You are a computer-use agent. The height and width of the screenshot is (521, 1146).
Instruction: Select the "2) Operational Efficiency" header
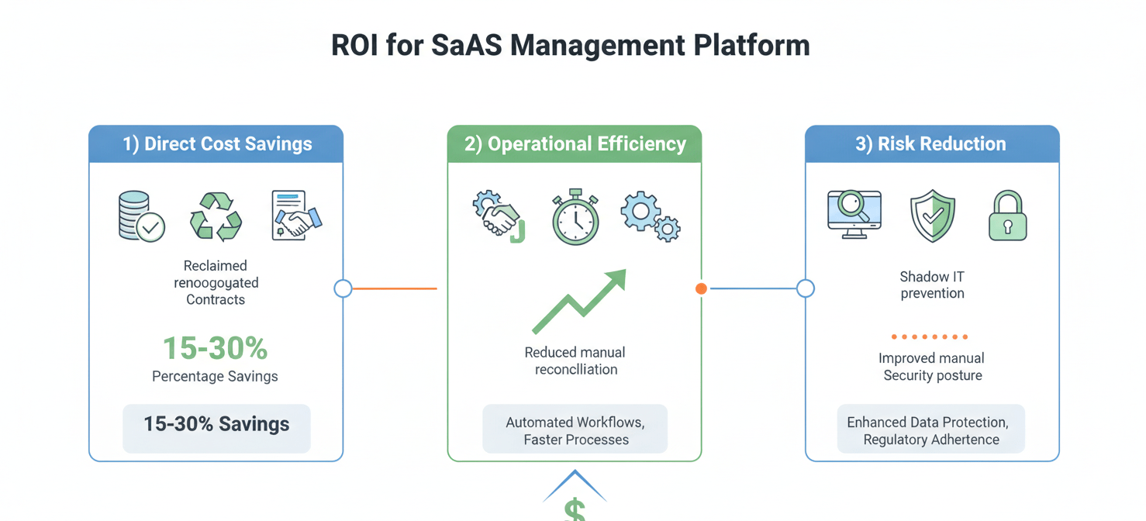[575, 144]
